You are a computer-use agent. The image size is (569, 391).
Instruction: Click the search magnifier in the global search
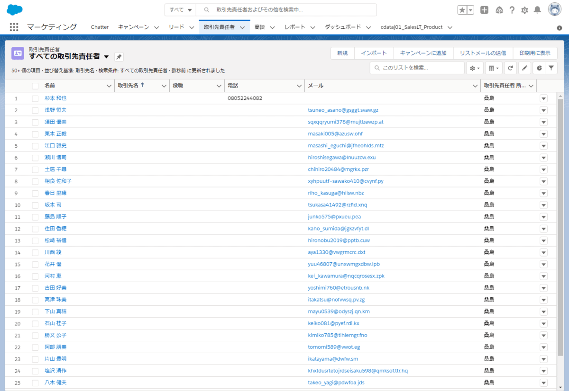tap(207, 10)
